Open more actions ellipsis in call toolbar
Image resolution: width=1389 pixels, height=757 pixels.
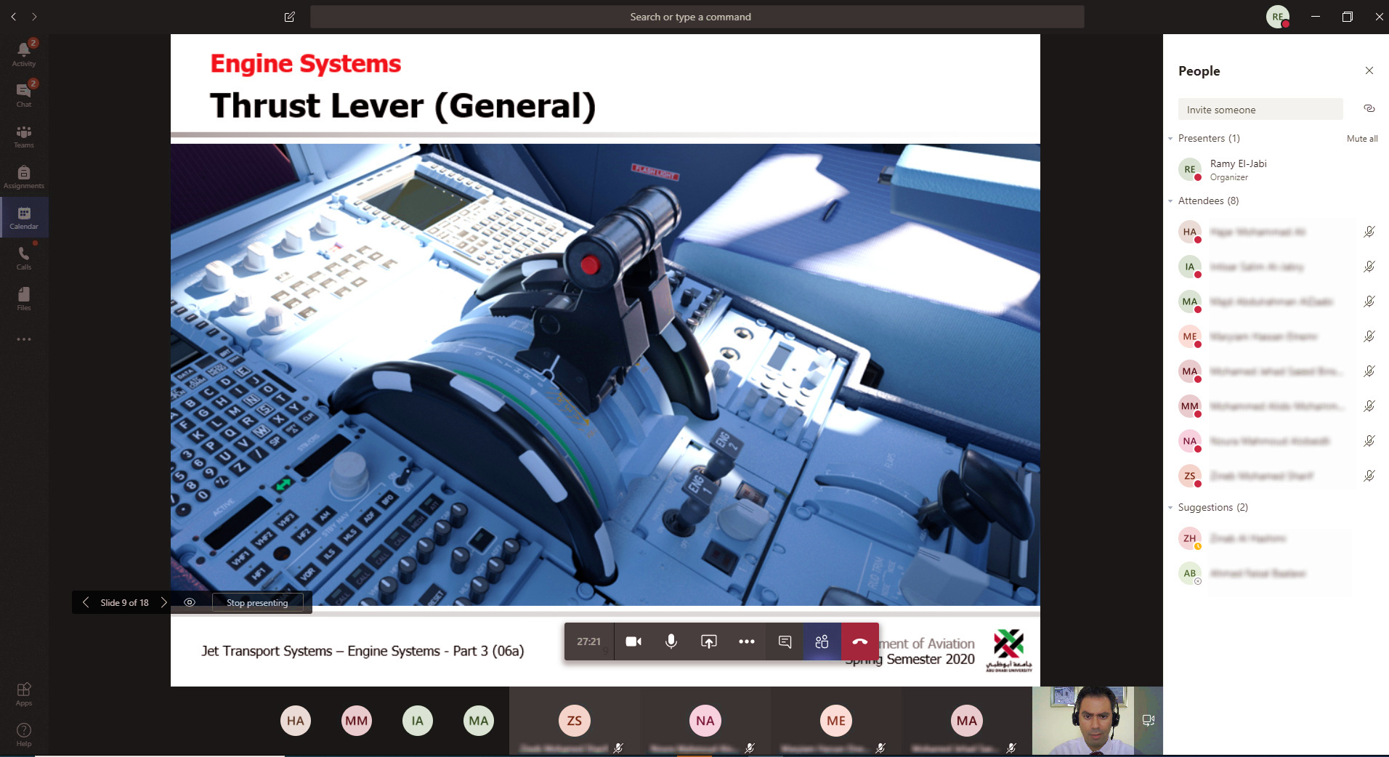click(746, 641)
